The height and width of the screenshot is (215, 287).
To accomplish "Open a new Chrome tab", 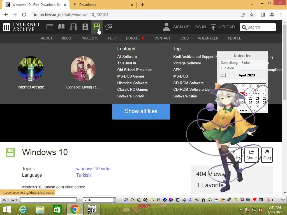I will [143, 5].
